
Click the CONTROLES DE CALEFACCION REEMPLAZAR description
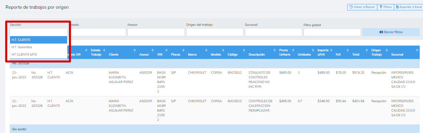[261, 106]
